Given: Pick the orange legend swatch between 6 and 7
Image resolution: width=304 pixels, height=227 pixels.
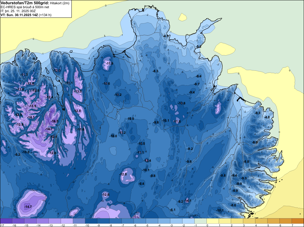Looking at the screenshot, I should [285, 221].
